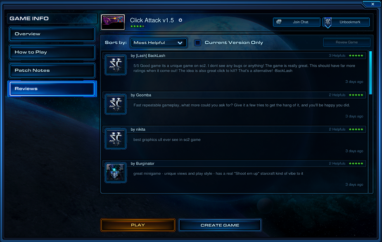Click the bookmark shield icon on Unbookmark

click(328, 22)
